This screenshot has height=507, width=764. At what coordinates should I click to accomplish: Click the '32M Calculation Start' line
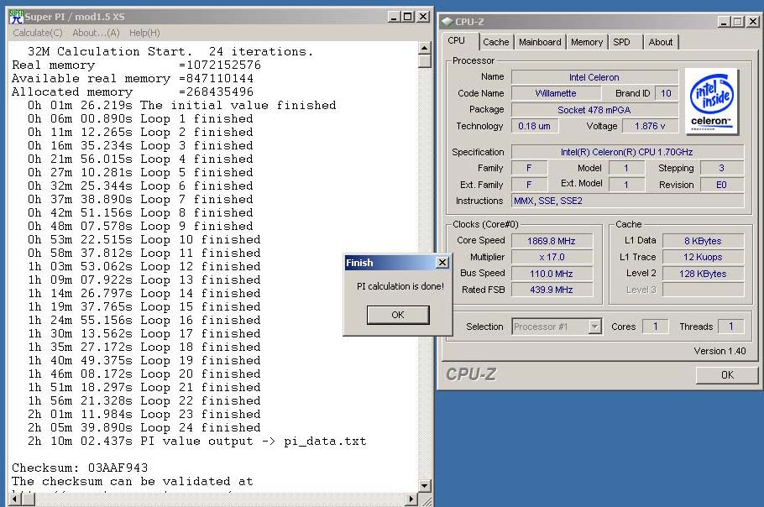pos(170,52)
